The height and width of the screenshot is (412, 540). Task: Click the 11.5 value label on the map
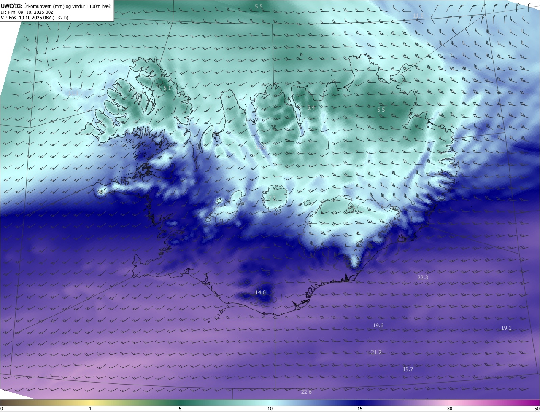point(418,16)
